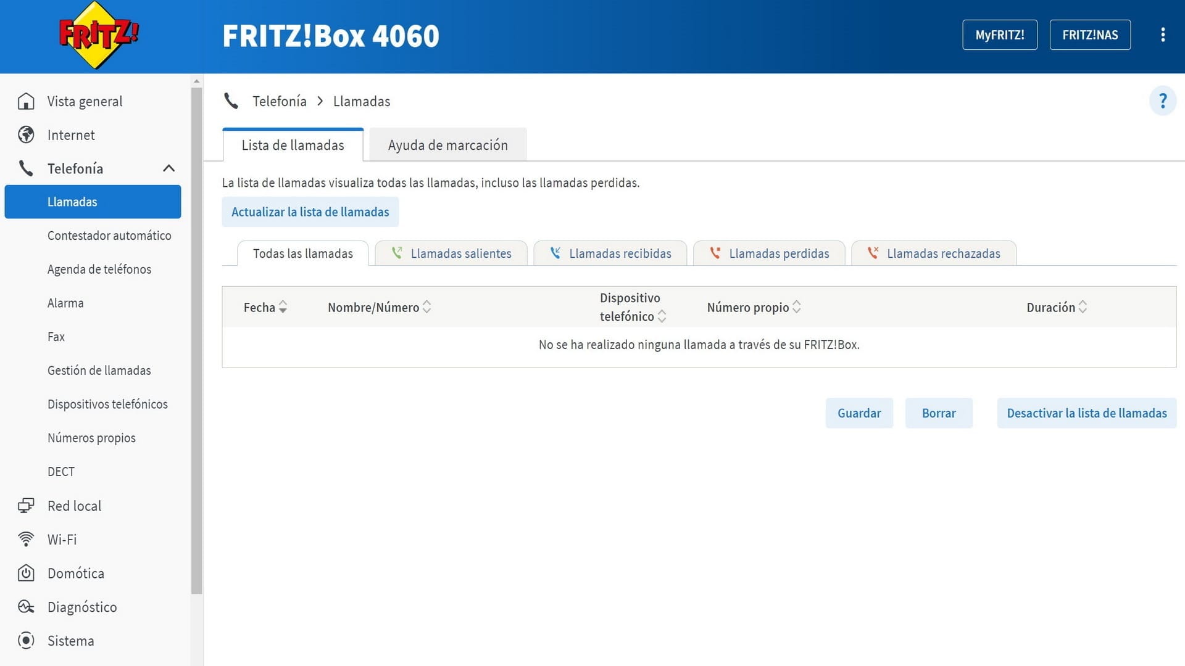The width and height of the screenshot is (1185, 666).
Task: Open Gestión de llamadas page
Action: (x=99, y=371)
